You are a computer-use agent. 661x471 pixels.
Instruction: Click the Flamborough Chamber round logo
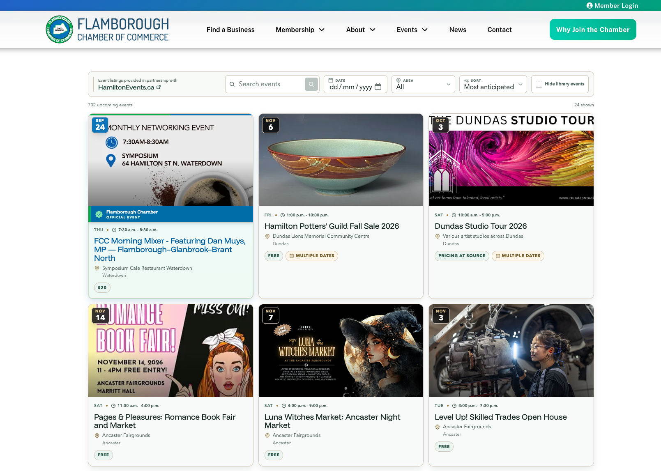tap(60, 29)
